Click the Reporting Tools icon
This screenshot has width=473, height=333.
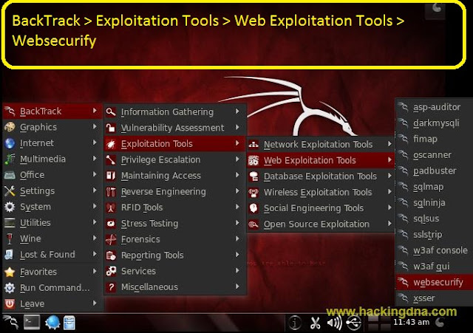pyautogui.click(x=111, y=255)
